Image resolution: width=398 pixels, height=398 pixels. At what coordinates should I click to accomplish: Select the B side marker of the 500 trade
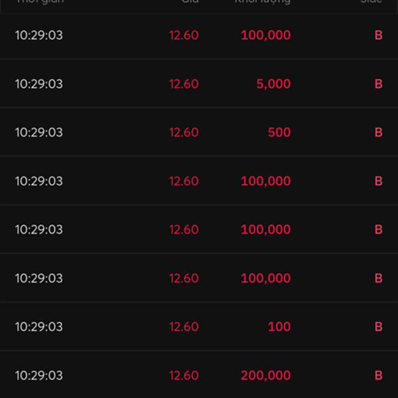(x=378, y=133)
